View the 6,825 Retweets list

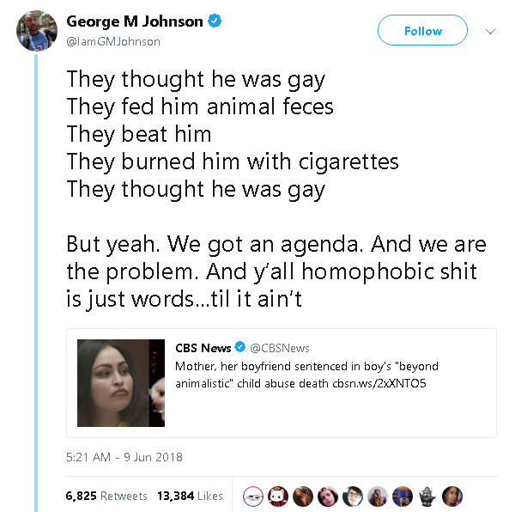(x=106, y=496)
